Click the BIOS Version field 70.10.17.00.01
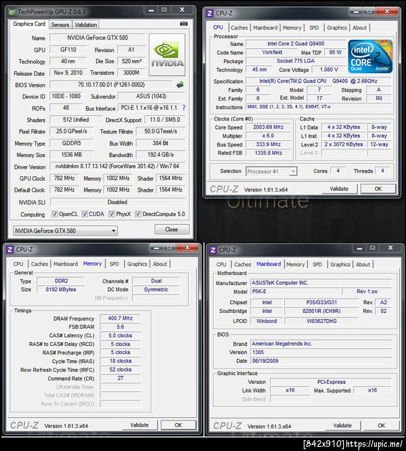The image size is (406, 451). 111,85
